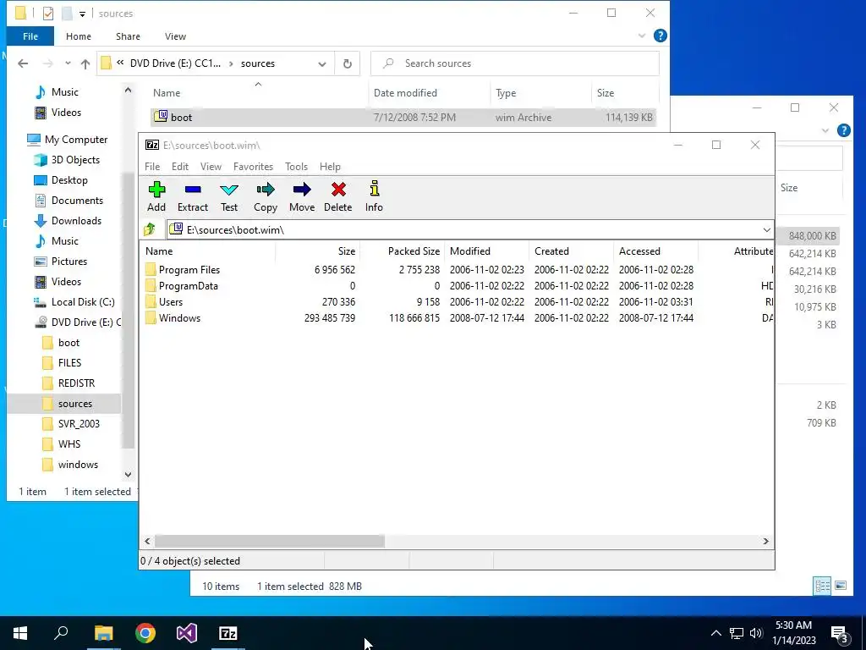Open the View tab in Explorer ribbon
The height and width of the screenshot is (650, 866).
click(x=175, y=36)
